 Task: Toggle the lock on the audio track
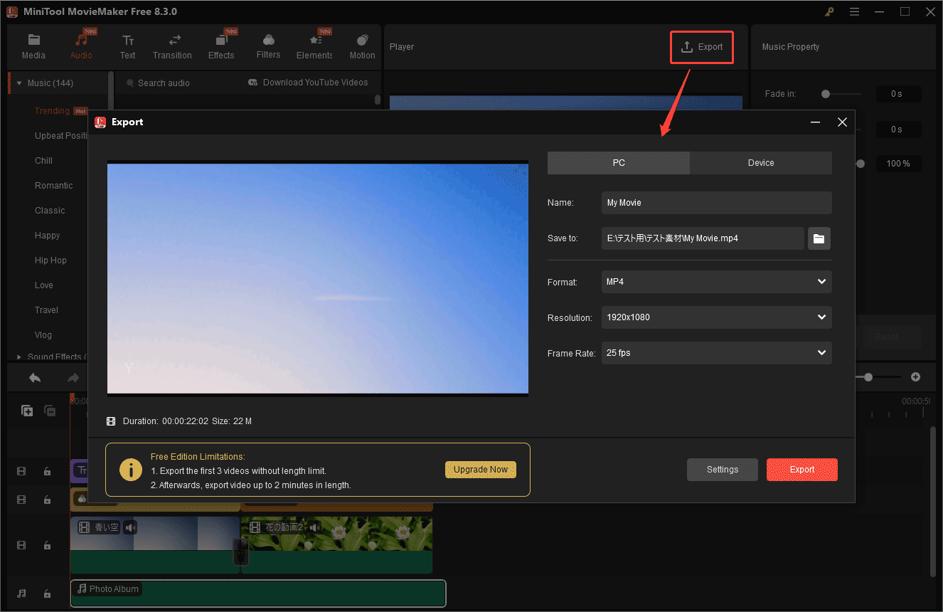(47, 593)
